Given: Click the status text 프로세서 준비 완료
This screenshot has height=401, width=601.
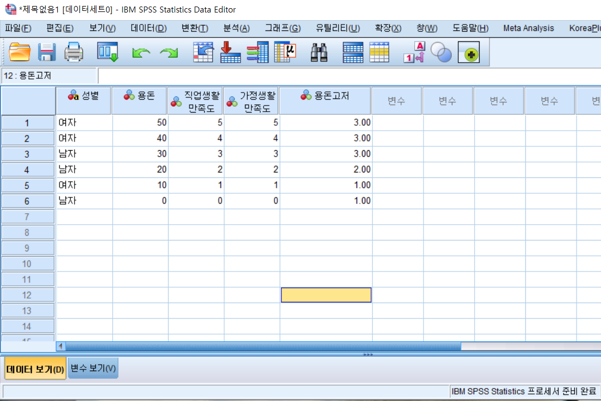Looking at the screenshot, I should pos(561,391).
